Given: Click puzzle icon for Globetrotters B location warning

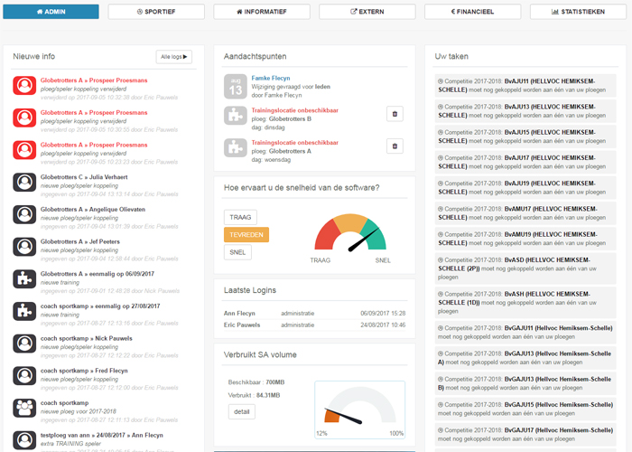Looking at the screenshot, I should coord(236,116).
